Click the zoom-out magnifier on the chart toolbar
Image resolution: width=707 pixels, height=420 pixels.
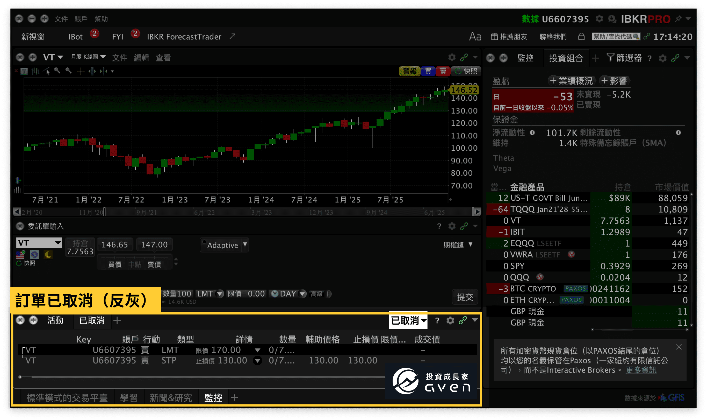coord(68,71)
